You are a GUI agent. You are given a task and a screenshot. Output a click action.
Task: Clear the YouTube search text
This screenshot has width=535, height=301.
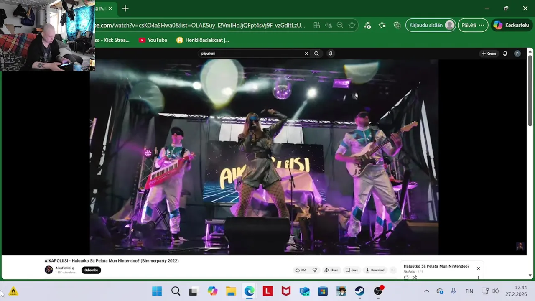pos(306,54)
